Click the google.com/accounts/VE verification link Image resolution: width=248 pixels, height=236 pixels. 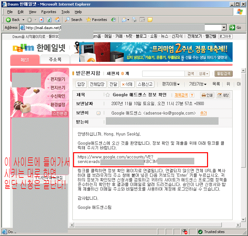click(115, 157)
